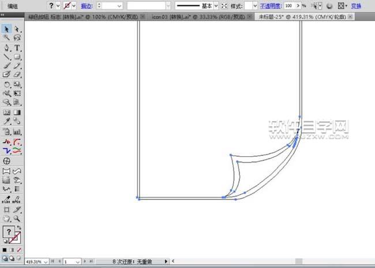Select the black arrow Selection tool

click(x=7, y=29)
